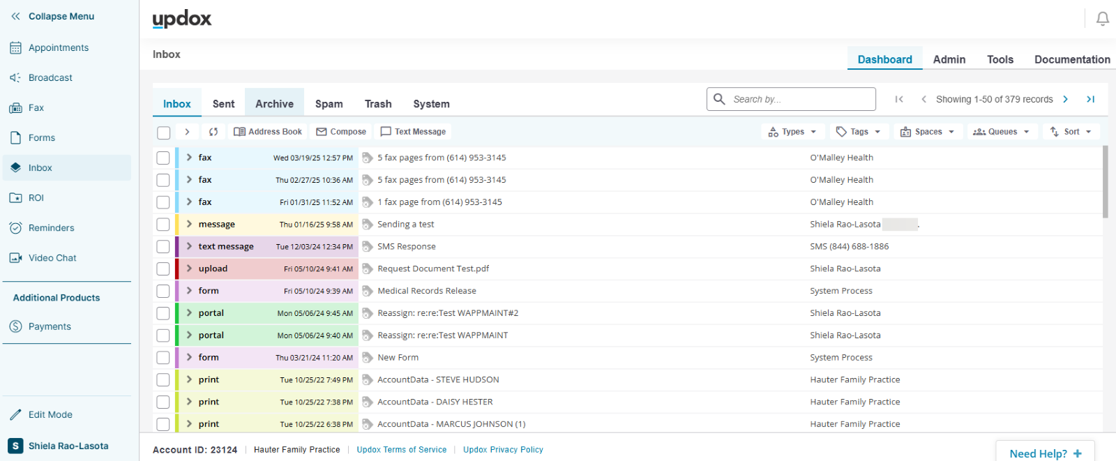Click tag icon on Medical Records Release row

click(x=368, y=291)
